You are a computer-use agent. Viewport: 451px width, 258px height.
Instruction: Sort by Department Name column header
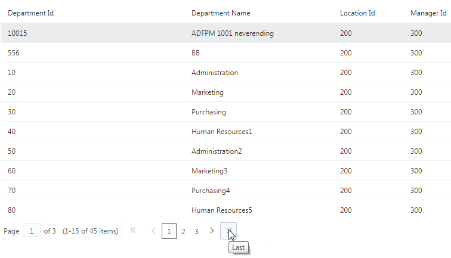[x=221, y=13]
